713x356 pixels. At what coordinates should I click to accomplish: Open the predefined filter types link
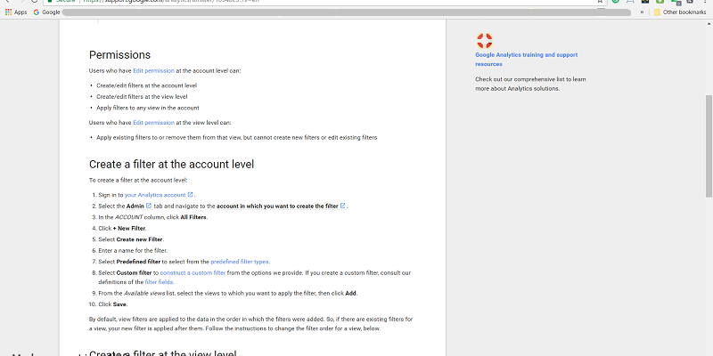[240, 262]
